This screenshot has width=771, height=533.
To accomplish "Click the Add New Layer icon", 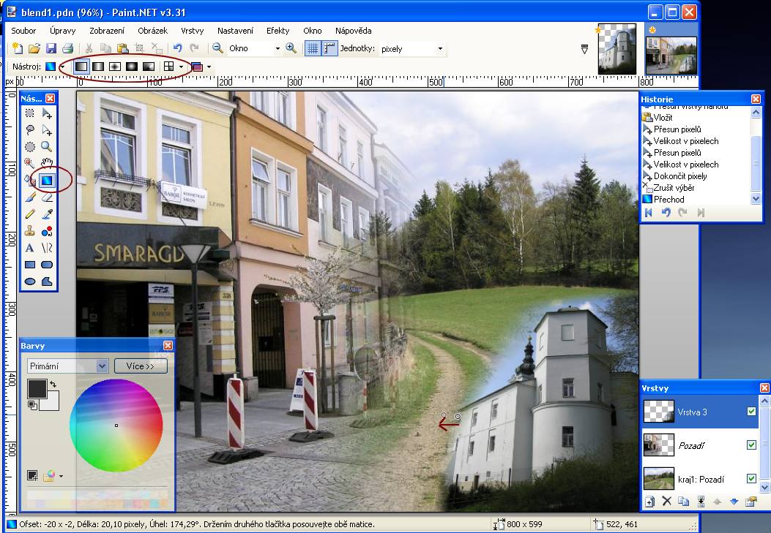I will pyautogui.click(x=649, y=502).
